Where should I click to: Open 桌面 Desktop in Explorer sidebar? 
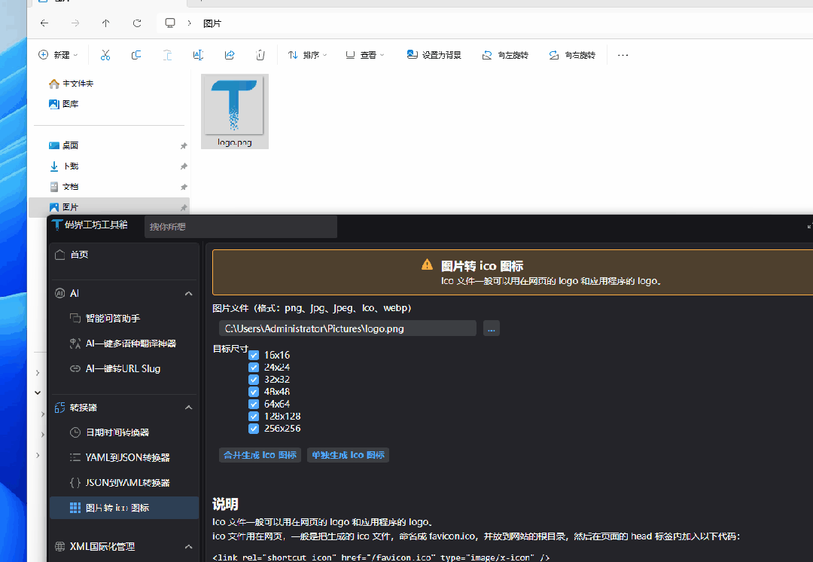(x=63, y=146)
